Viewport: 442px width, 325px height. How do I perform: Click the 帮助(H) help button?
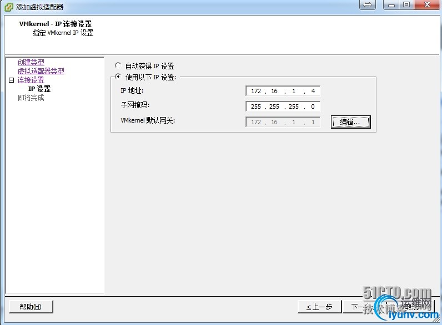point(31,306)
